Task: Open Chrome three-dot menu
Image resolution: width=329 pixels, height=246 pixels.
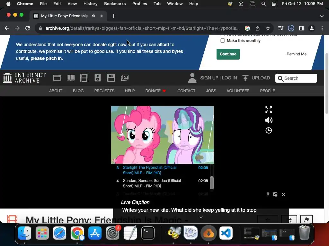Action: coord(322,28)
